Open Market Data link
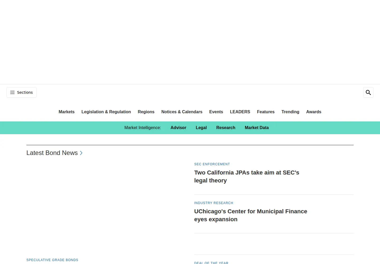Viewport: 380px width, 264px height. click(257, 128)
